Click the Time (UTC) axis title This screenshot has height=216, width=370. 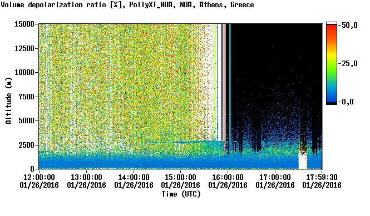point(181,194)
